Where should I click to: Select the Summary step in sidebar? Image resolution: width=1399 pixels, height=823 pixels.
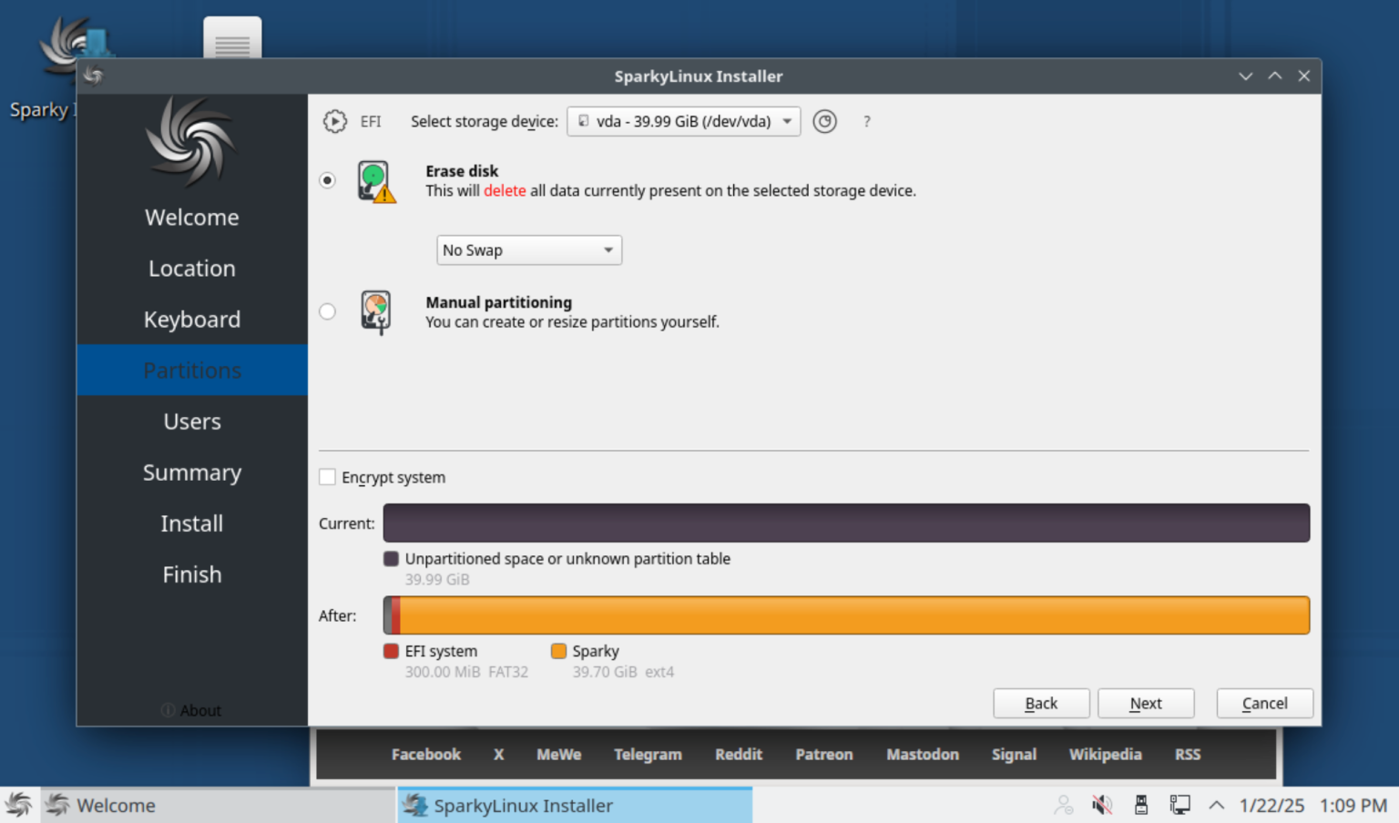pos(191,472)
